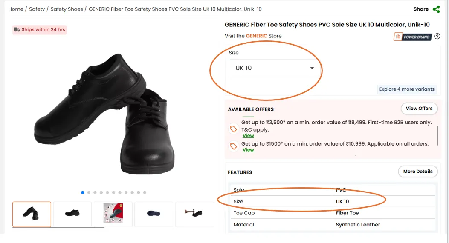The width and height of the screenshot is (449, 243).
Task: Open More Details for features
Action: (417, 172)
